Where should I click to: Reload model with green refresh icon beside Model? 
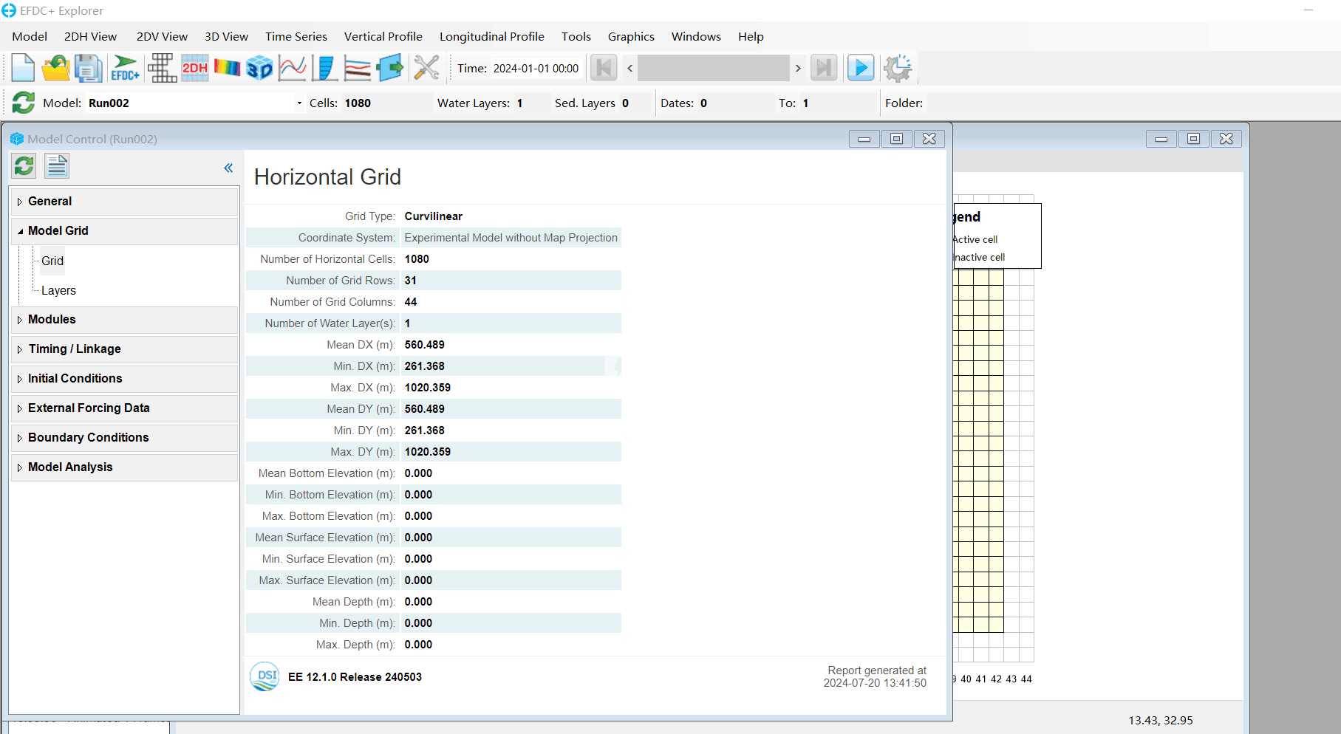click(24, 103)
